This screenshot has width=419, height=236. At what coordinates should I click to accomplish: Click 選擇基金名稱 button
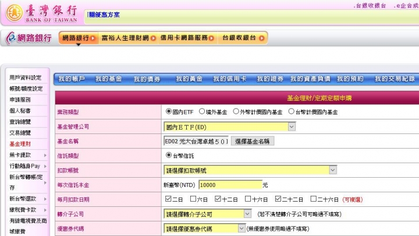coord(253,141)
